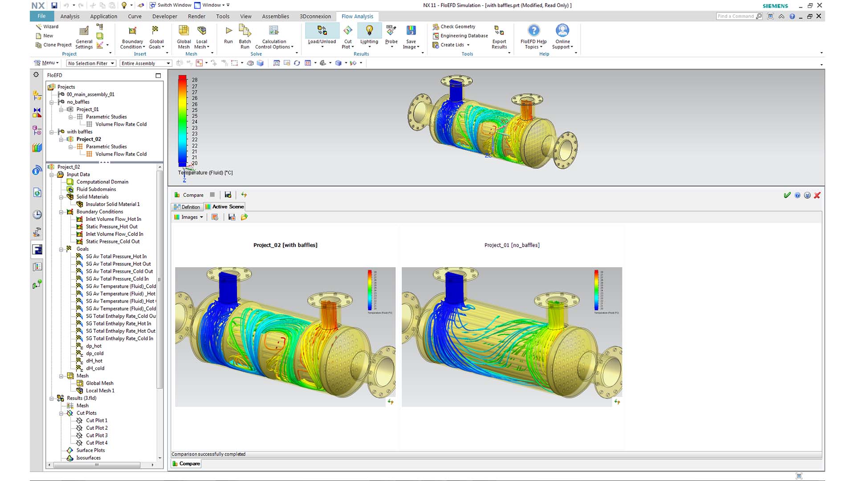Collapse the Boundary Conditions tree node
Screen dimensions: 855x481
pos(61,212)
